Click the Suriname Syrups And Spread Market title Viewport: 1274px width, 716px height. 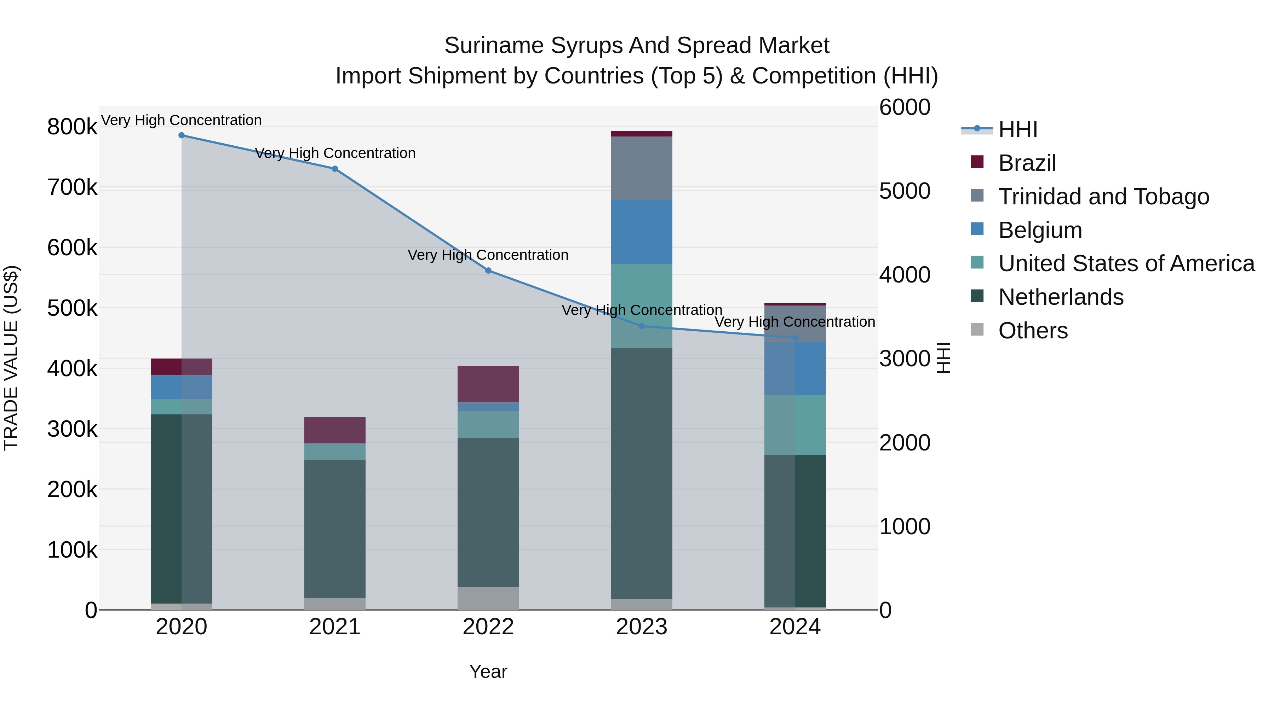pyautogui.click(x=637, y=46)
